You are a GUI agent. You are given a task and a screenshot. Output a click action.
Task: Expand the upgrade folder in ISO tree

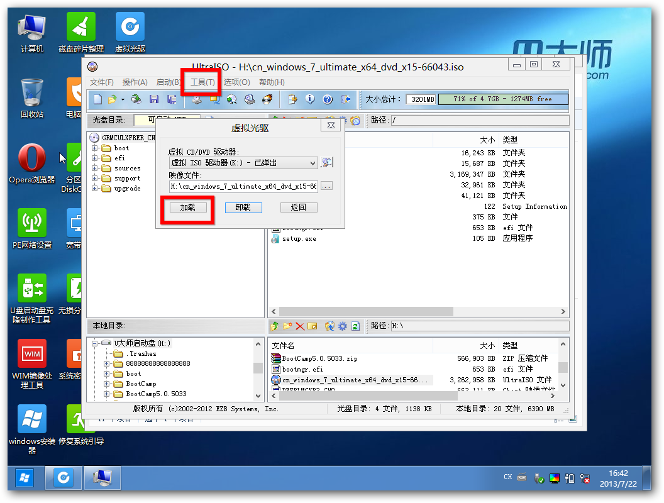95,189
